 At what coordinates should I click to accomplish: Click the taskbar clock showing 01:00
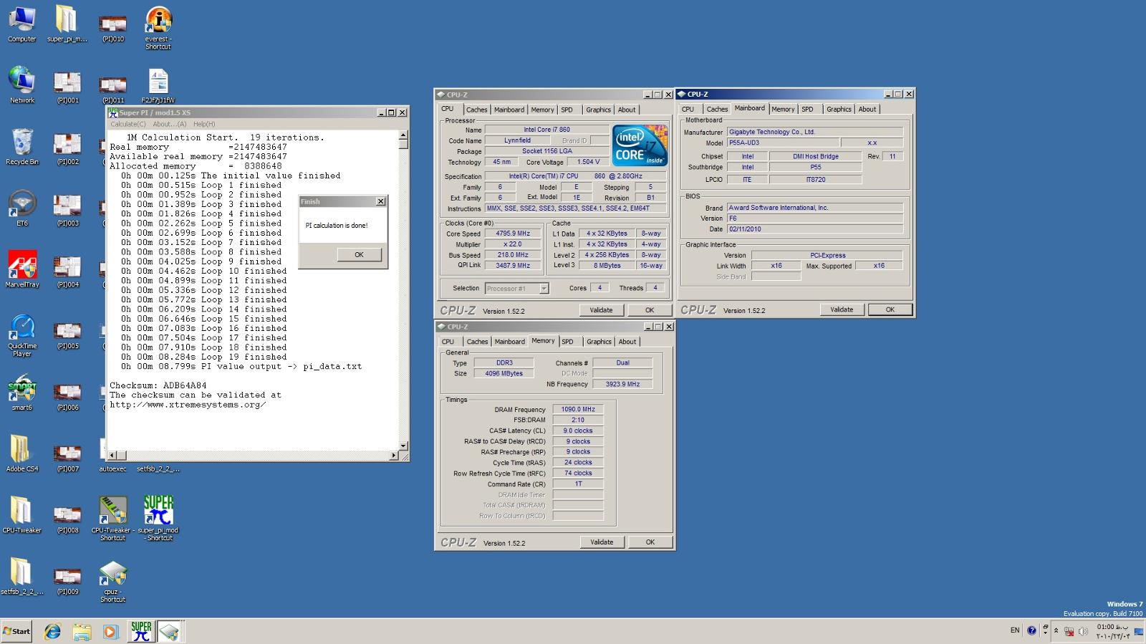click(1113, 631)
